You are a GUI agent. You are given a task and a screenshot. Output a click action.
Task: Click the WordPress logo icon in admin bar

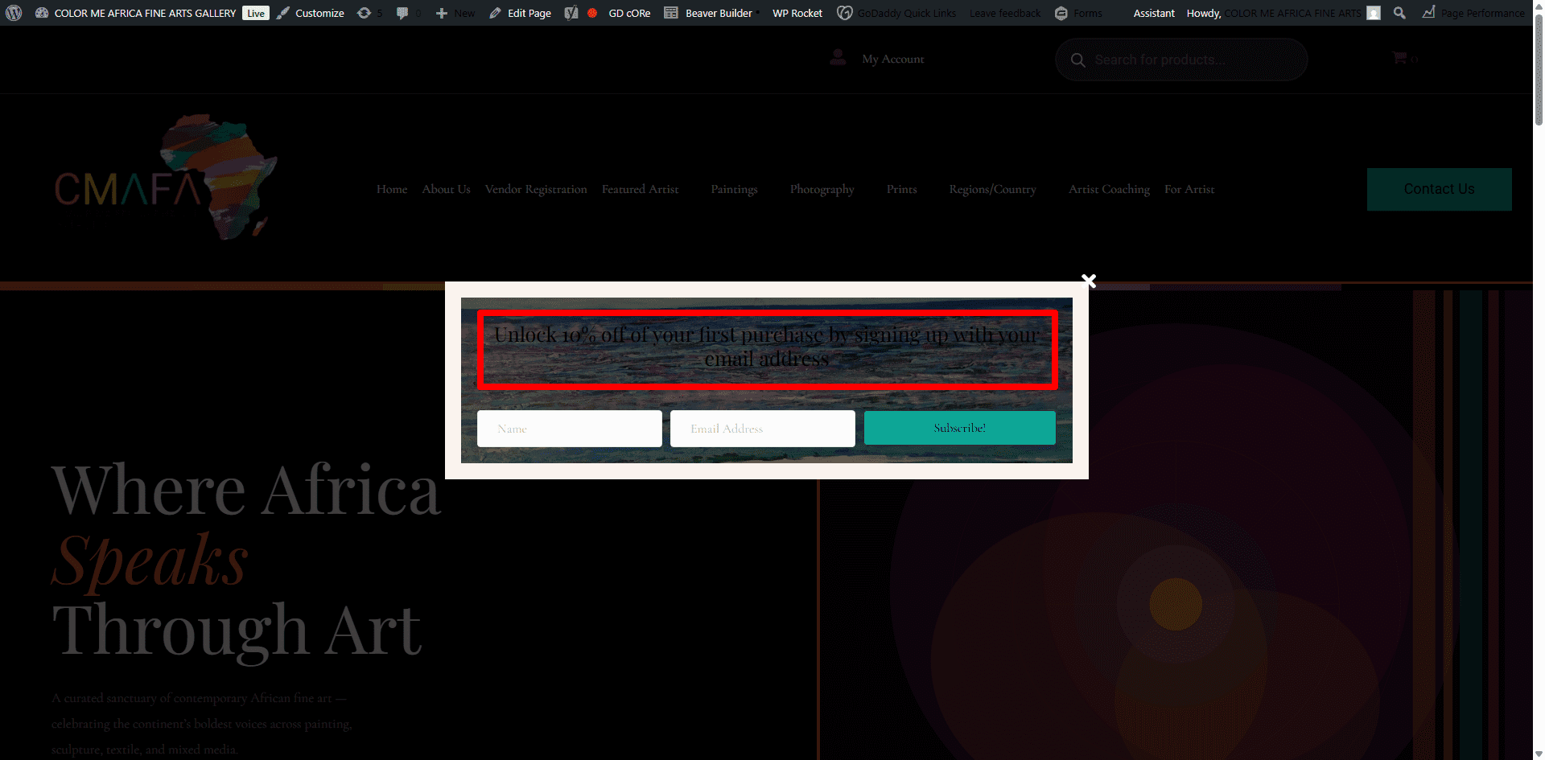tap(14, 13)
